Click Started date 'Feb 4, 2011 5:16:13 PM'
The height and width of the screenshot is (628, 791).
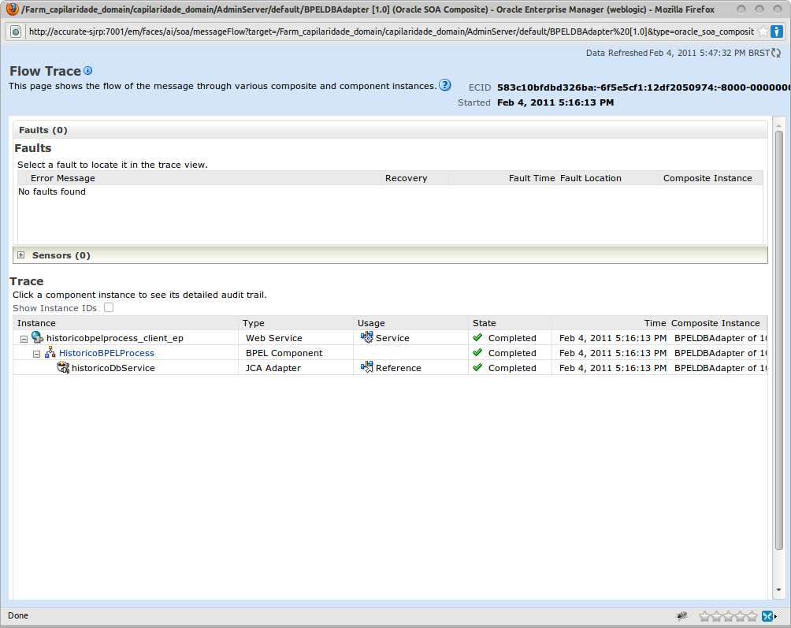tap(555, 102)
